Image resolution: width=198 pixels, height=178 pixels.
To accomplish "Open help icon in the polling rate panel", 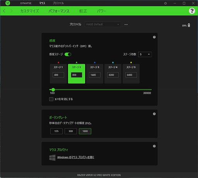I will point(154,114).
